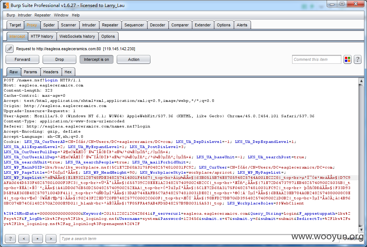367x247 pixels.
Task: Click the Request to http://eagleoa.eagleceramics.com:80 label
Action: [x=76, y=49]
